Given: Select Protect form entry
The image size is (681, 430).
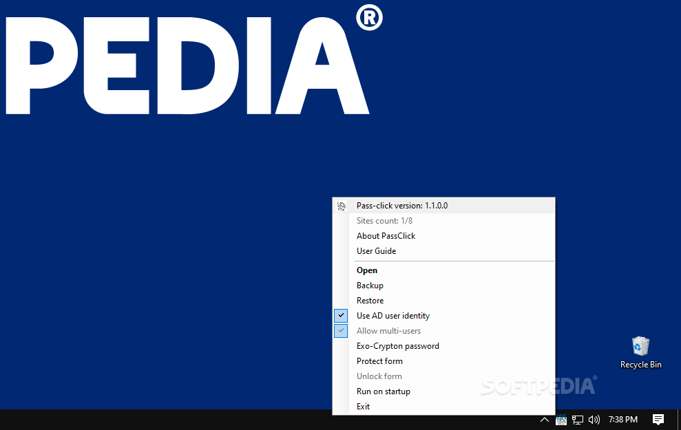Looking at the screenshot, I should tap(444, 361).
